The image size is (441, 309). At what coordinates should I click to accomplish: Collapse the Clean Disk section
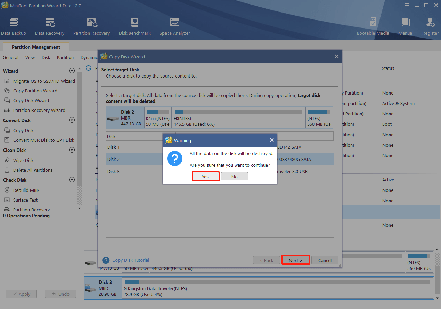tap(72, 150)
